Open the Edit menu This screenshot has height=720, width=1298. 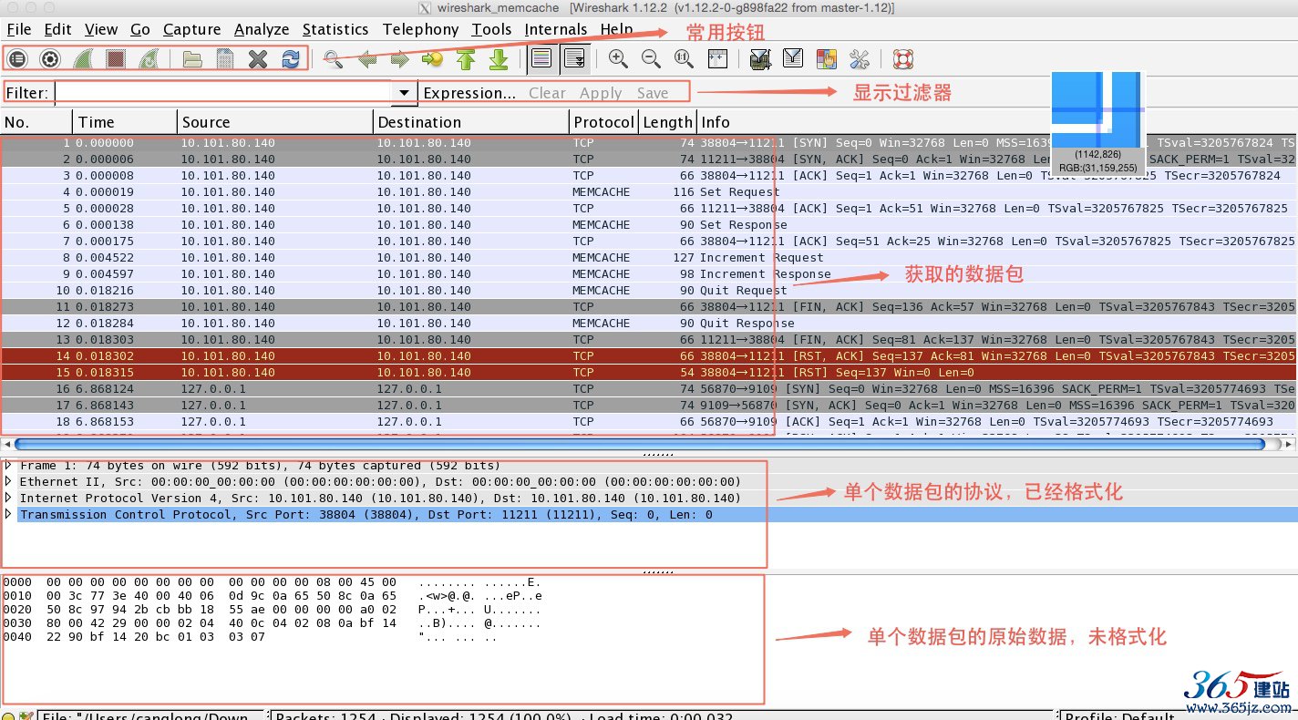(57, 29)
